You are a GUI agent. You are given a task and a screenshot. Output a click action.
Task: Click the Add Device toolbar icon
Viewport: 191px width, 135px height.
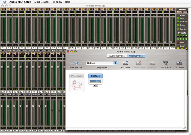[125, 63]
